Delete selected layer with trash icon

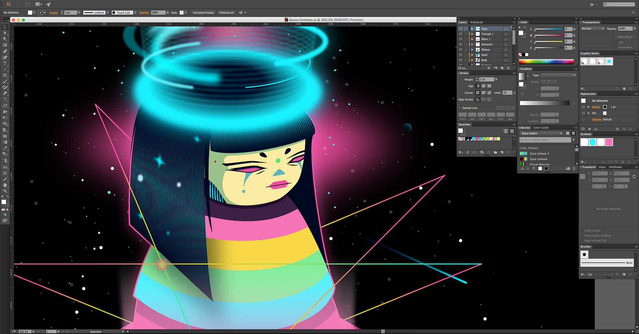pyautogui.click(x=508, y=68)
